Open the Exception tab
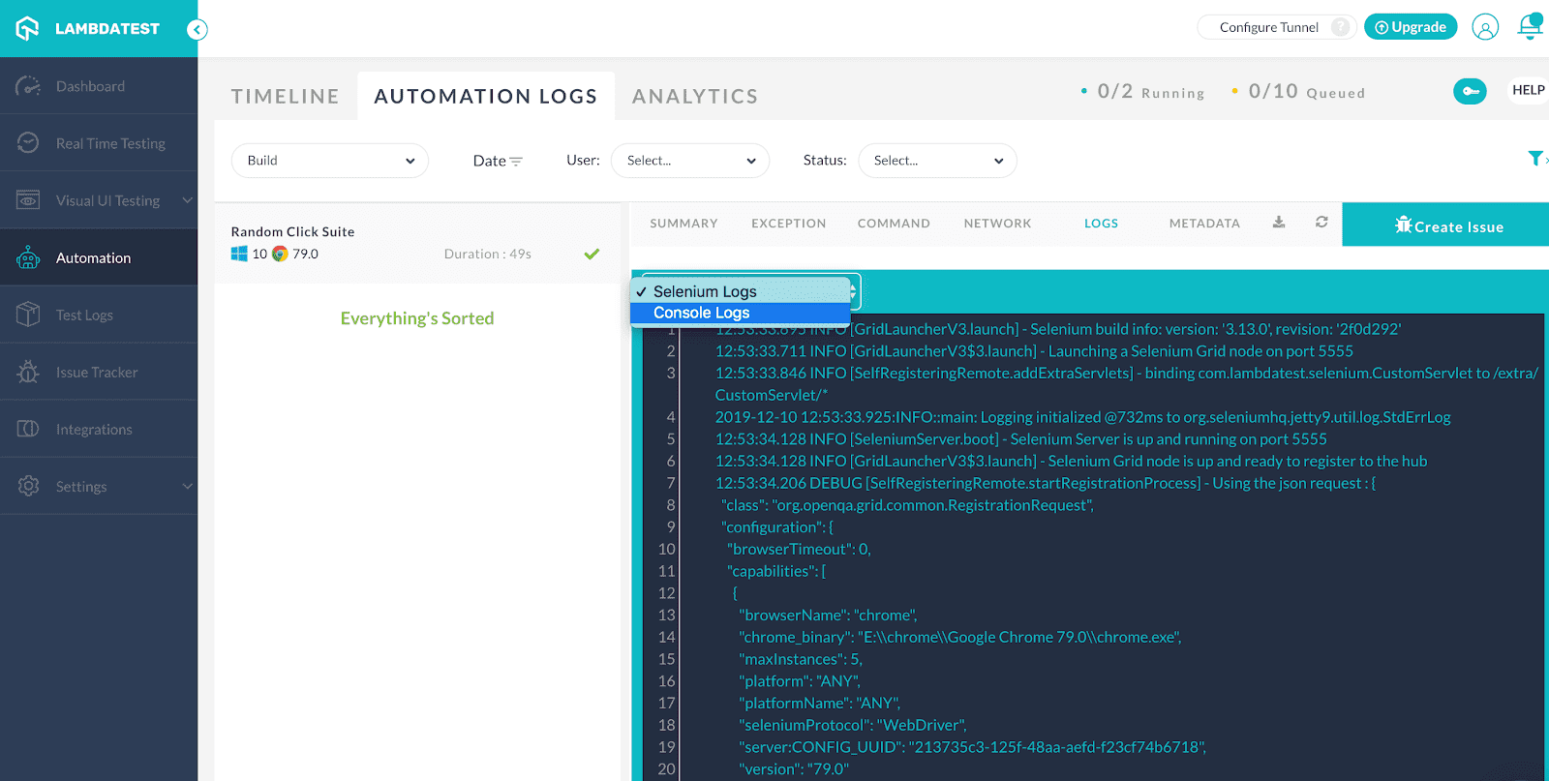Viewport: 1549px width, 781px height. coord(789,224)
